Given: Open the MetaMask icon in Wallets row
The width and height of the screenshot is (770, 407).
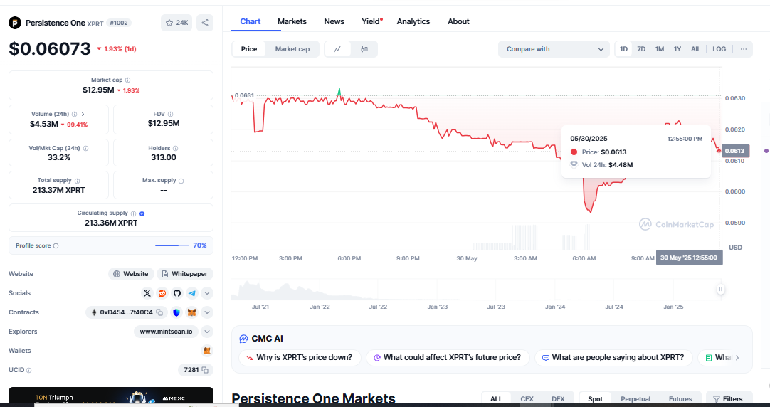Looking at the screenshot, I should coord(207,351).
